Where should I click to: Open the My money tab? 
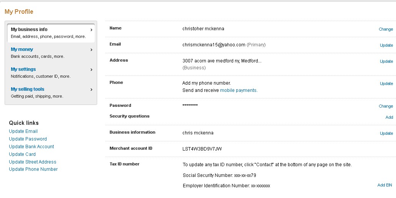22,49
